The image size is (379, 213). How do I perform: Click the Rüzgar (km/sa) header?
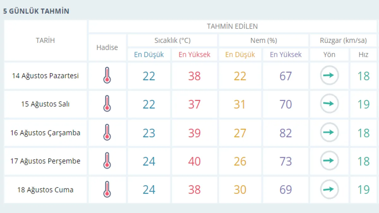(343, 40)
